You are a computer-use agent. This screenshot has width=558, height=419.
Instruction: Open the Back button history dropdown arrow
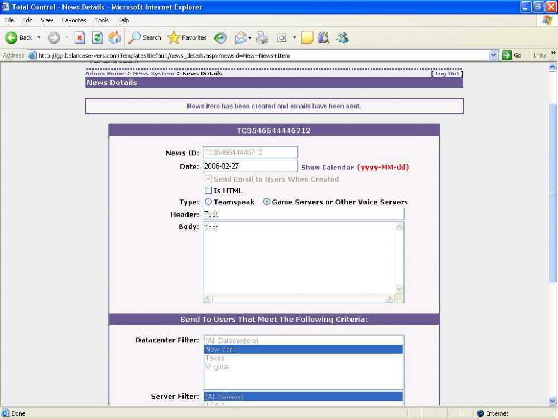(39, 37)
